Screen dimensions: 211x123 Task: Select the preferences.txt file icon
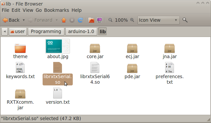[x=170, y=68]
